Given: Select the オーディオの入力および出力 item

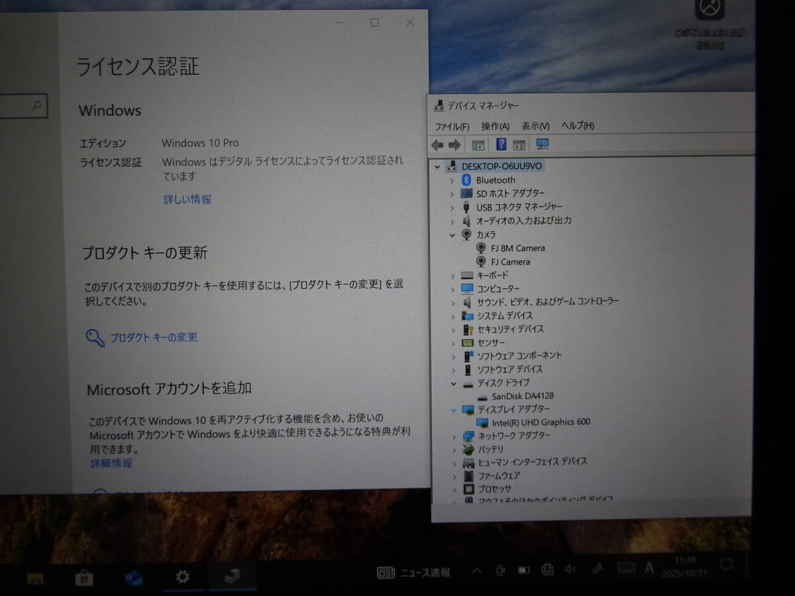Looking at the screenshot, I should [524, 221].
